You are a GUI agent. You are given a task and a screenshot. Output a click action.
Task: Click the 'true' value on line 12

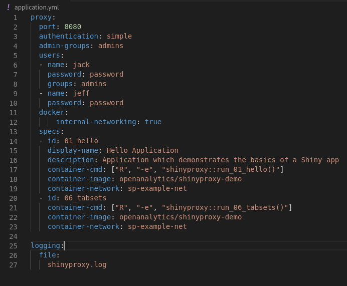[153, 122]
